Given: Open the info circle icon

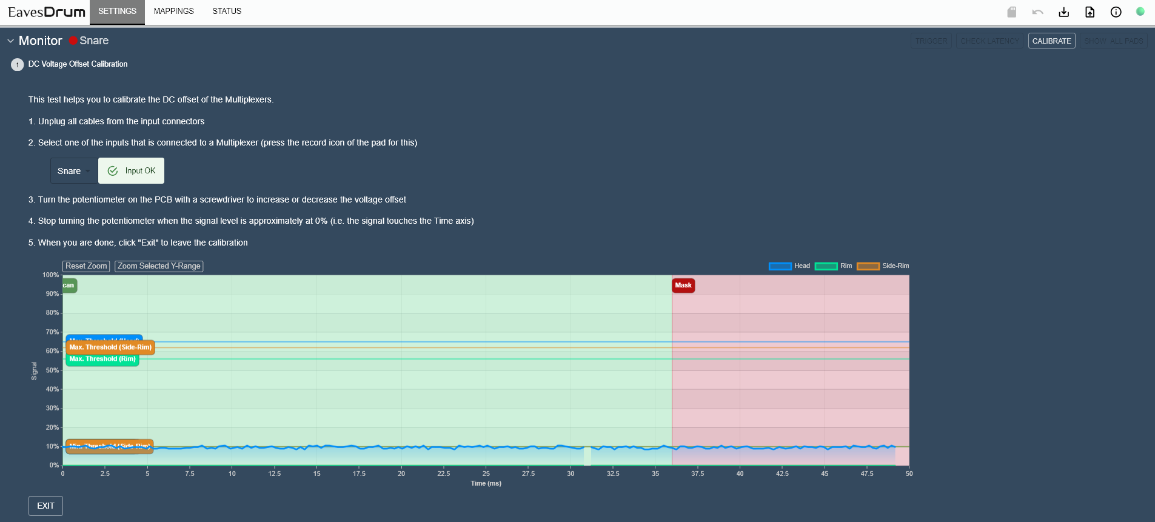Looking at the screenshot, I should (x=1116, y=12).
